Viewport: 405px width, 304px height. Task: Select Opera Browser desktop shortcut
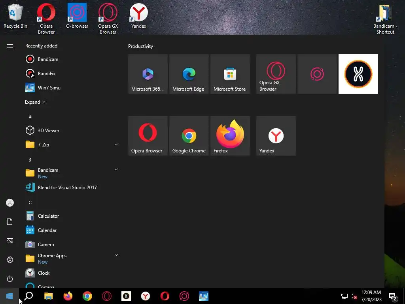click(46, 19)
